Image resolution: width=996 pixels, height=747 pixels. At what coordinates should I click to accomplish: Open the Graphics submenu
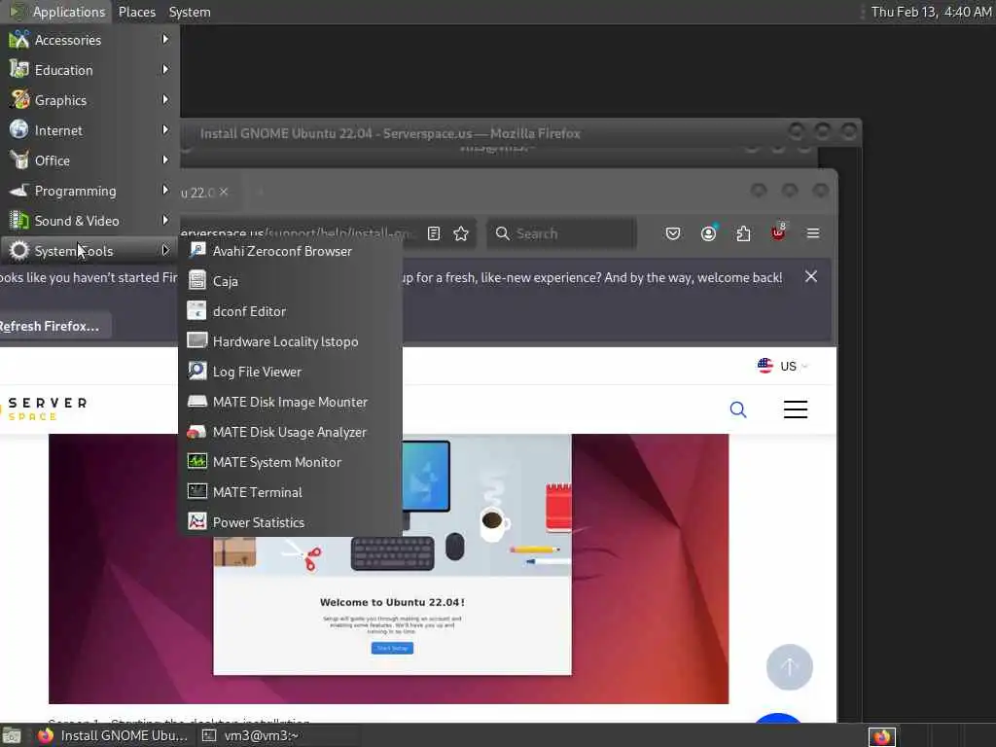point(89,100)
